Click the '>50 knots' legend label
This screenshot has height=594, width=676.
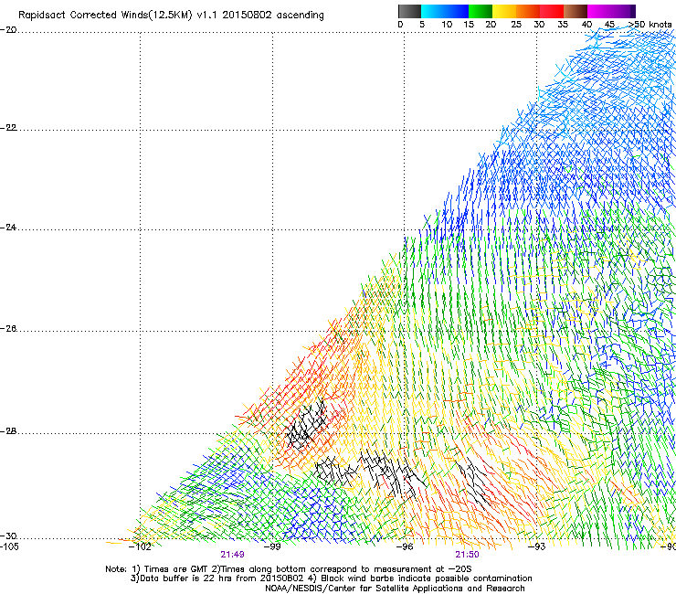650,24
